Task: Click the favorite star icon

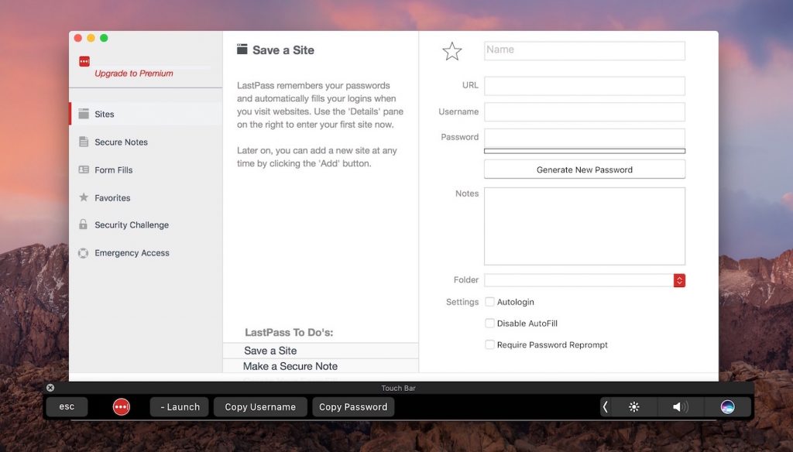Action: point(451,52)
